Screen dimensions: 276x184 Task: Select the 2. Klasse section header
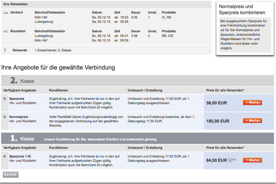point(23,81)
